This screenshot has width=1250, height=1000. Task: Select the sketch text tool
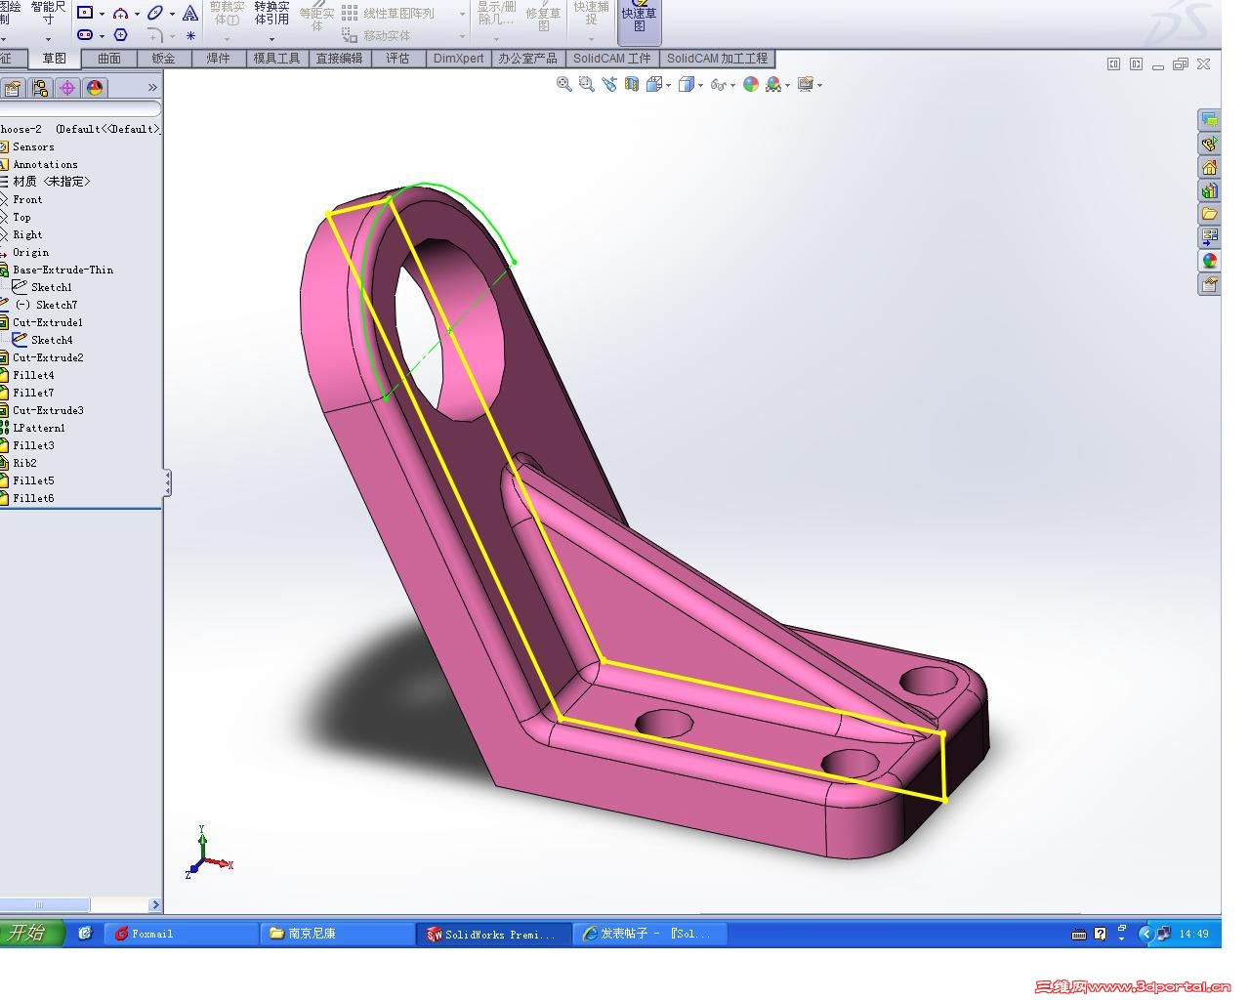(x=190, y=13)
